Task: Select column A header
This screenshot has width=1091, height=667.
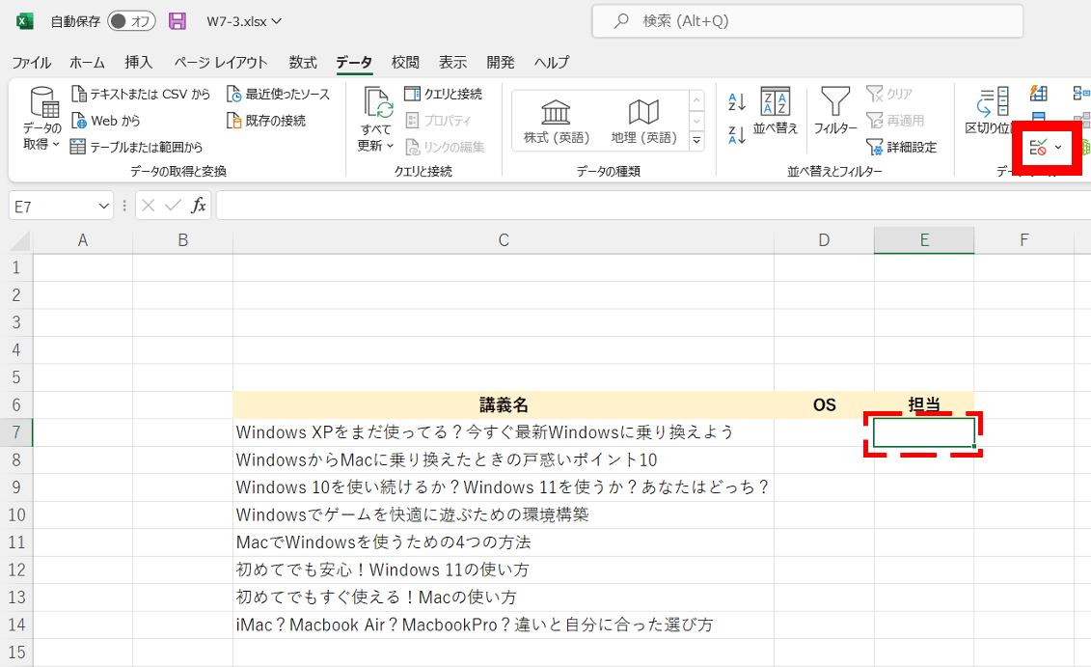Action: tap(83, 241)
